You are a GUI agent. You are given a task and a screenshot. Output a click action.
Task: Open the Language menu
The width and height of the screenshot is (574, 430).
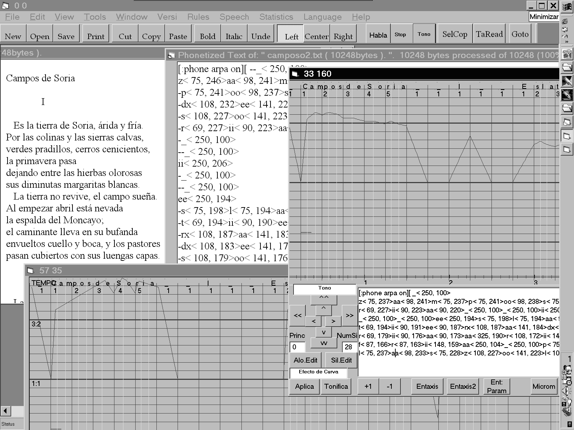click(323, 17)
